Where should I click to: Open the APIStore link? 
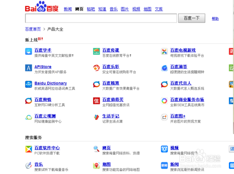tap(43, 67)
